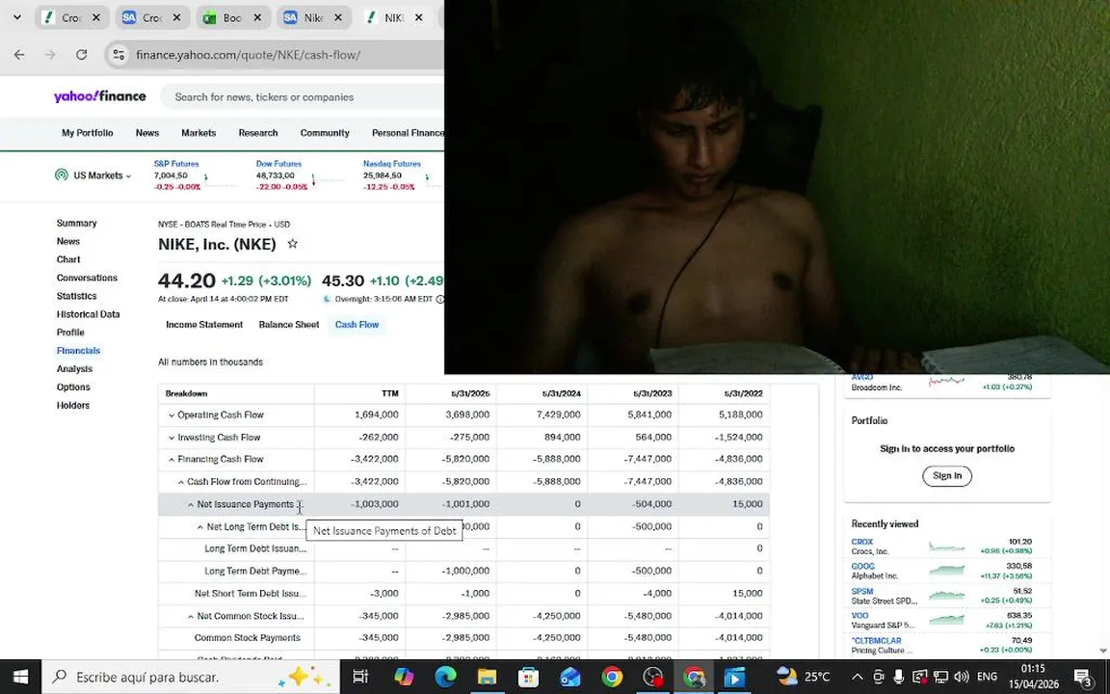Collapse the Financing Cash Flow row

click(172, 460)
